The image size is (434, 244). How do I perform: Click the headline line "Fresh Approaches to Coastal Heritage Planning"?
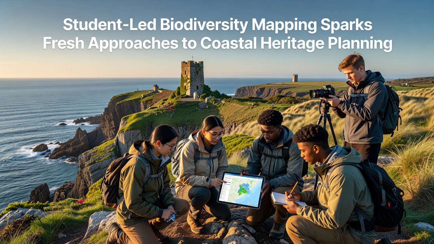tap(217, 44)
